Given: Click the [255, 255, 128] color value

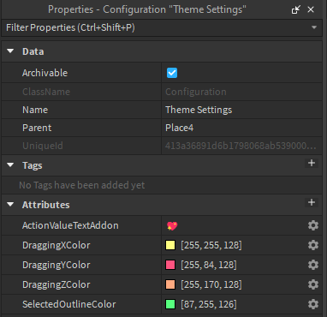Looking at the screenshot, I should coord(211,245).
